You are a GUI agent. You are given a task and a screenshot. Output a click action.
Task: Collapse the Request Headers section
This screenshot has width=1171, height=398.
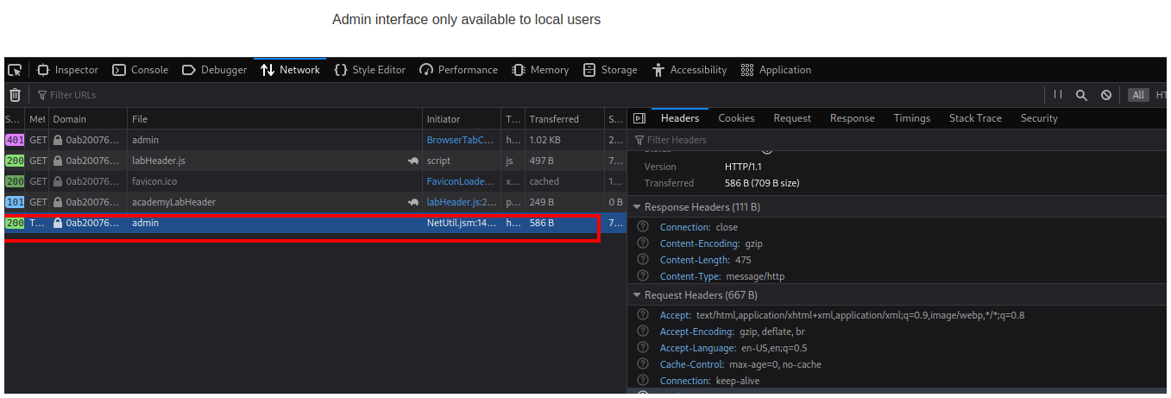[638, 295]
